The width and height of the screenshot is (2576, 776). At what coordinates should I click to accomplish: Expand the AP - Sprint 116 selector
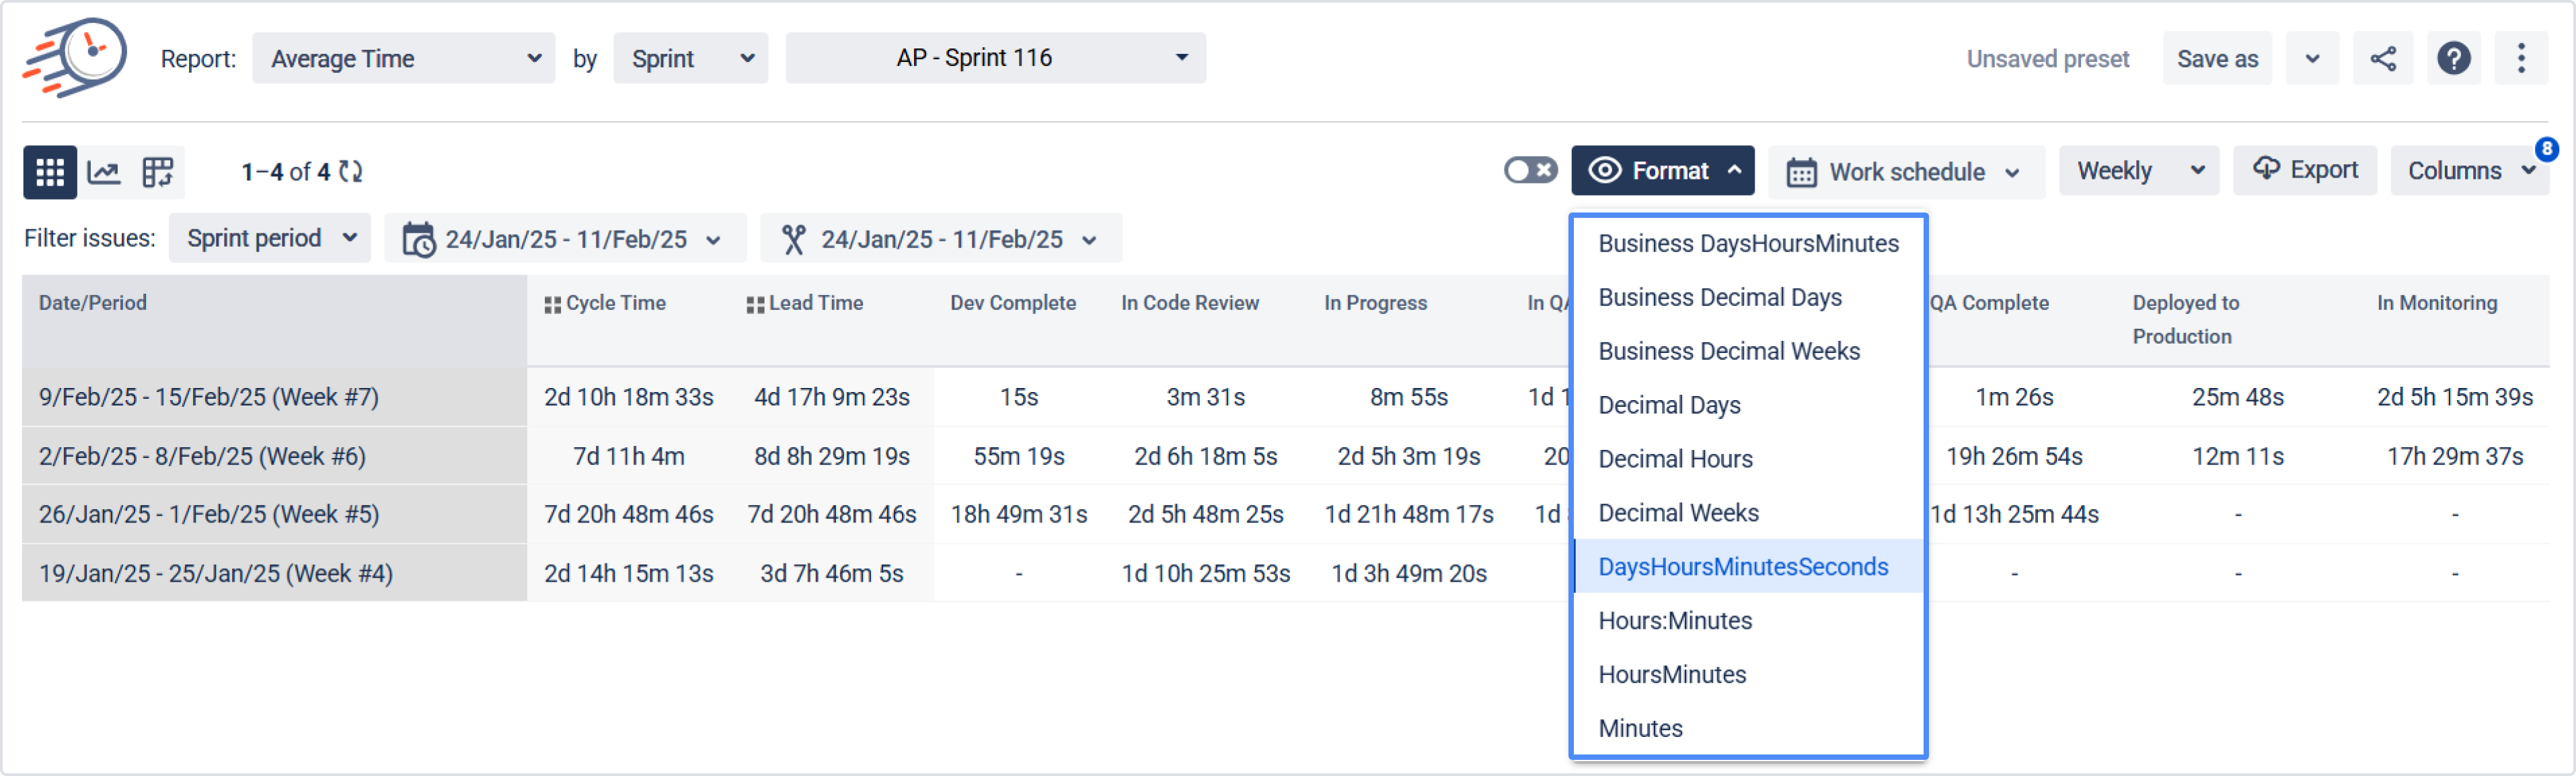[x=995, y=58]
